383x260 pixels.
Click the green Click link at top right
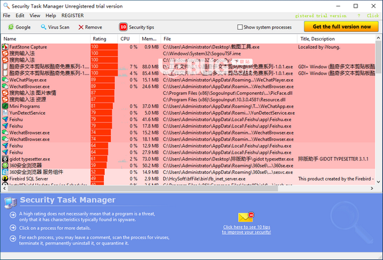[x=373, y=15]
